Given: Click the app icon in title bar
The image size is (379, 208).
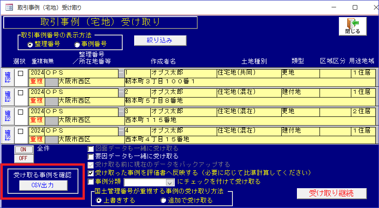Looking at the screenshot, I should [x=8, y=7].
